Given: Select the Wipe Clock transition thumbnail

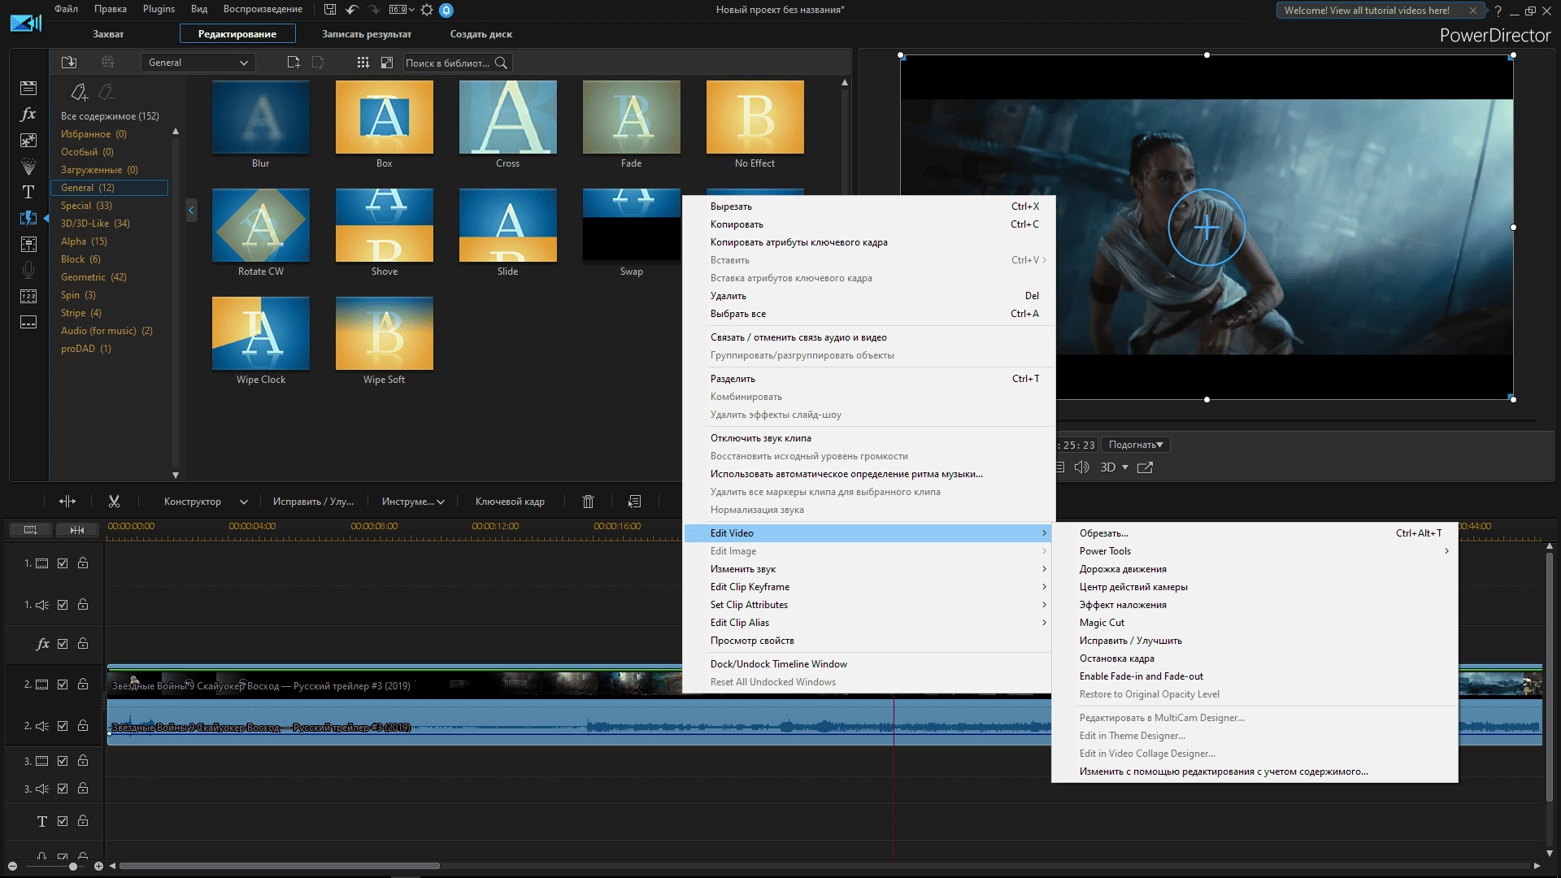Looking at the screenshot, I should (x=261, y=333).
